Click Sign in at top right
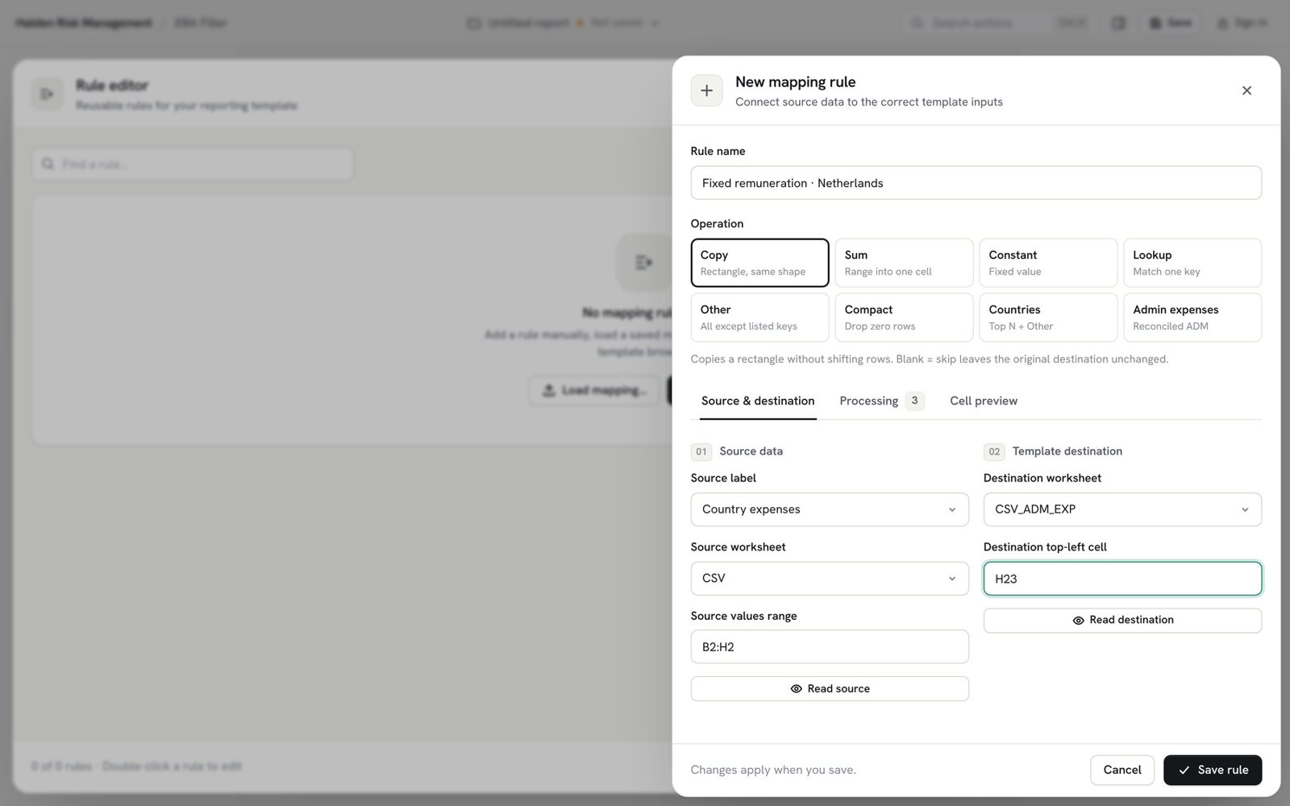 point(1242,23)
